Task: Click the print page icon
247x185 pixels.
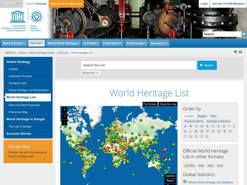Action: coord(241,52)
